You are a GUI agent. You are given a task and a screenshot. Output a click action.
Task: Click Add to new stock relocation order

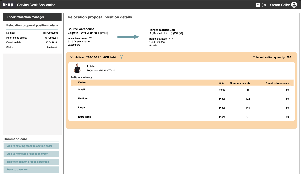coord(31,154)
